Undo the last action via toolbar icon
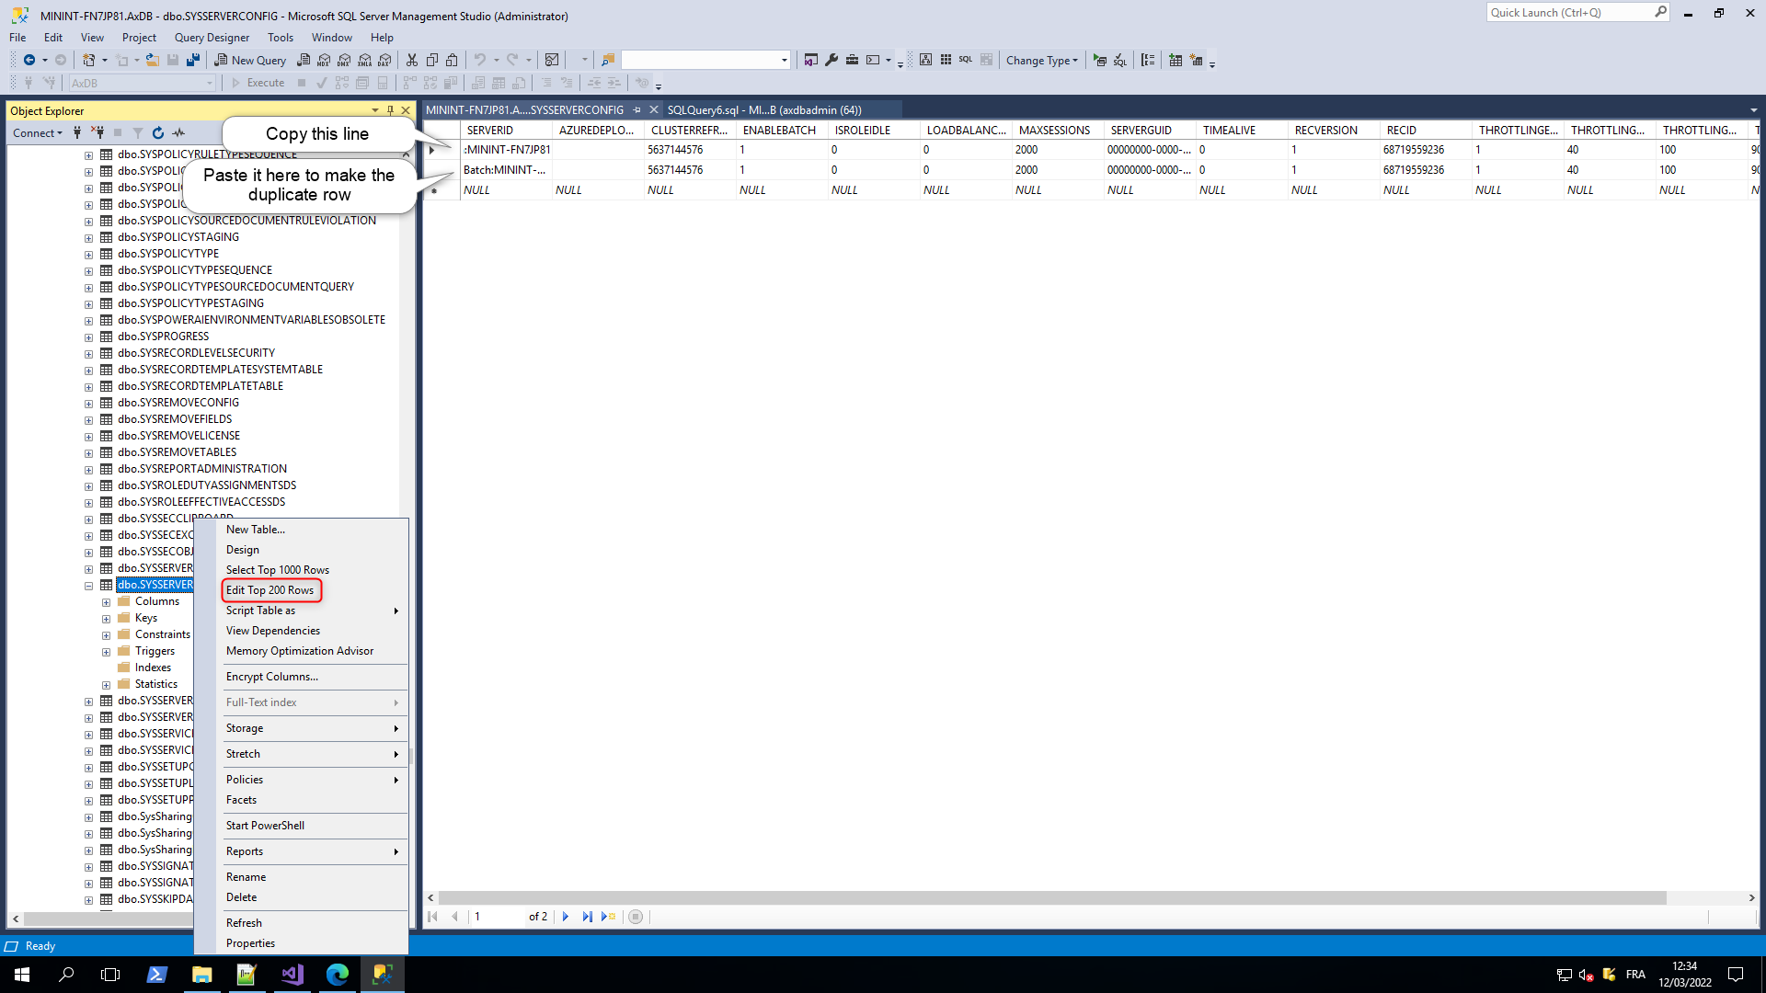 pyautogui.click(x=479, y=60)
